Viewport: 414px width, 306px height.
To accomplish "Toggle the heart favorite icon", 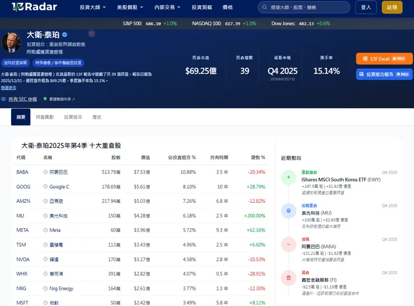I will point(92,34).
